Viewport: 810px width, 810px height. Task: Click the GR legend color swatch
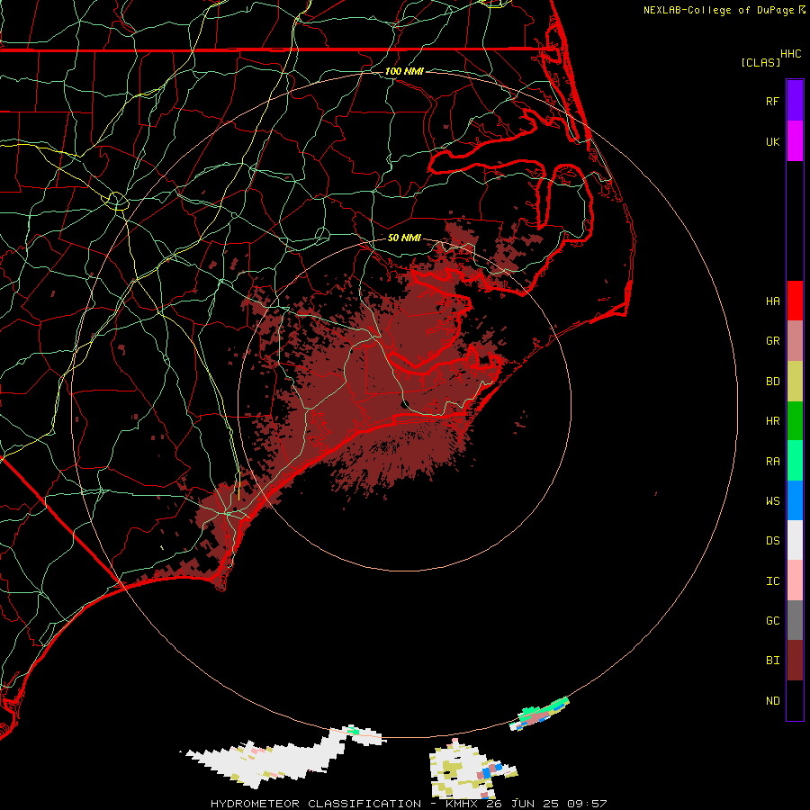[x=795, y=341]
